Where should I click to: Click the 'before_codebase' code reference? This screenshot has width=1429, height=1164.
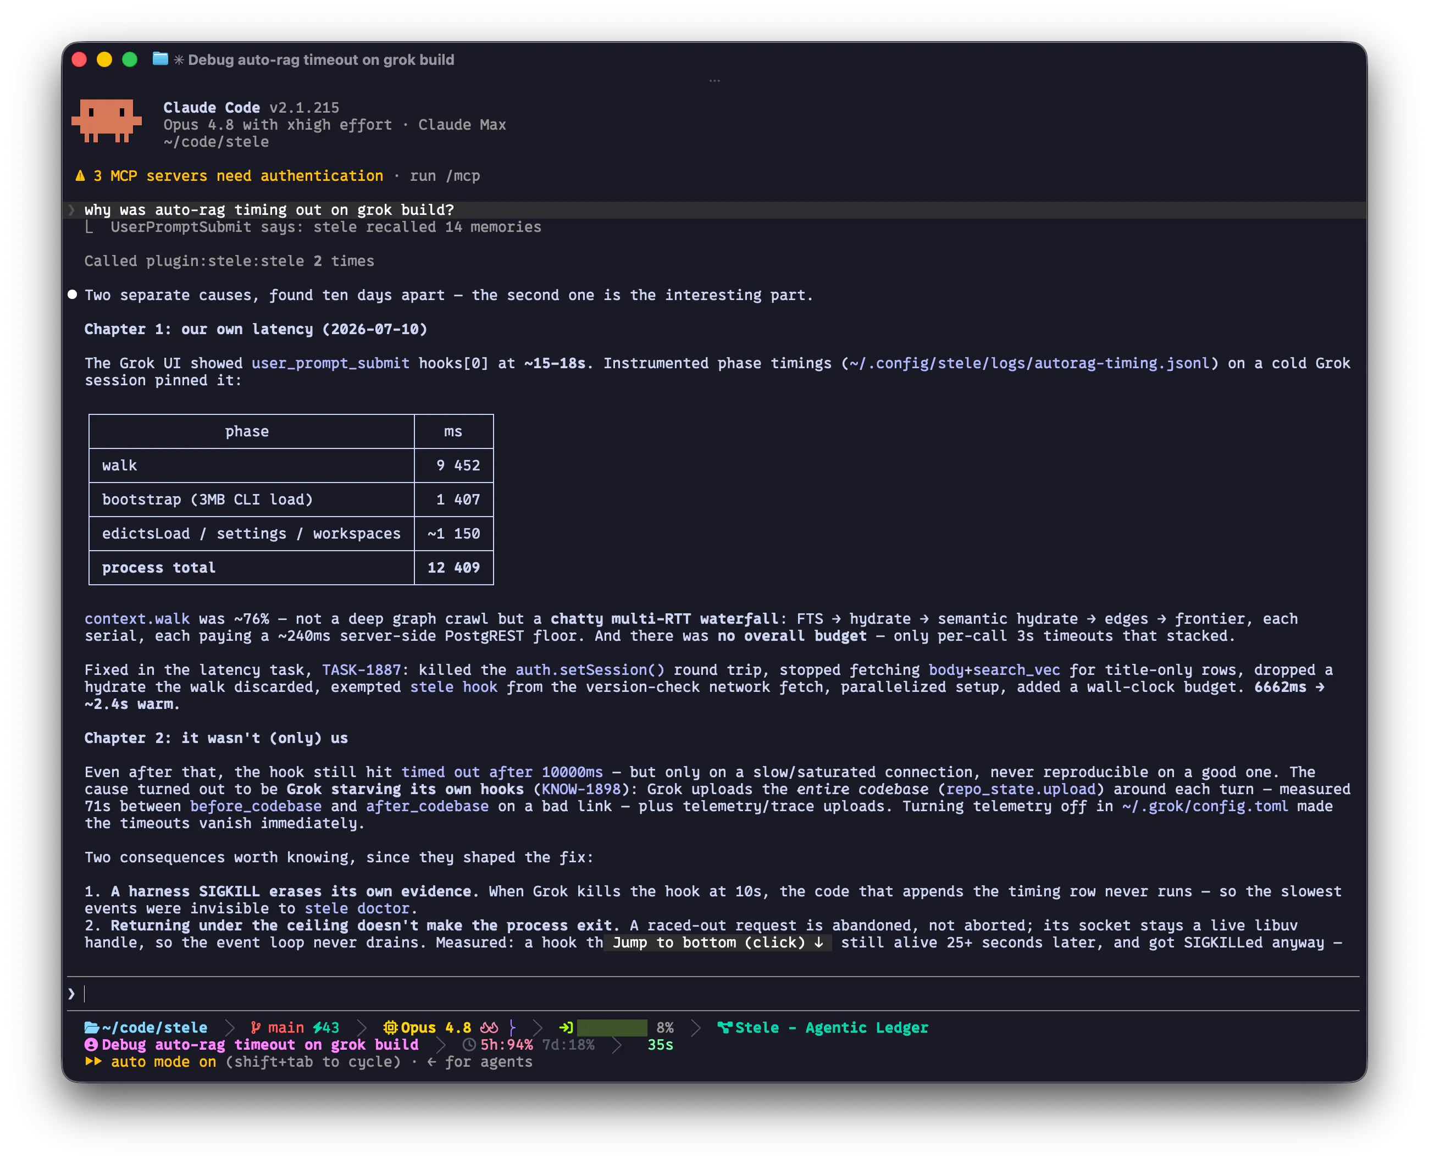(256, 806)
